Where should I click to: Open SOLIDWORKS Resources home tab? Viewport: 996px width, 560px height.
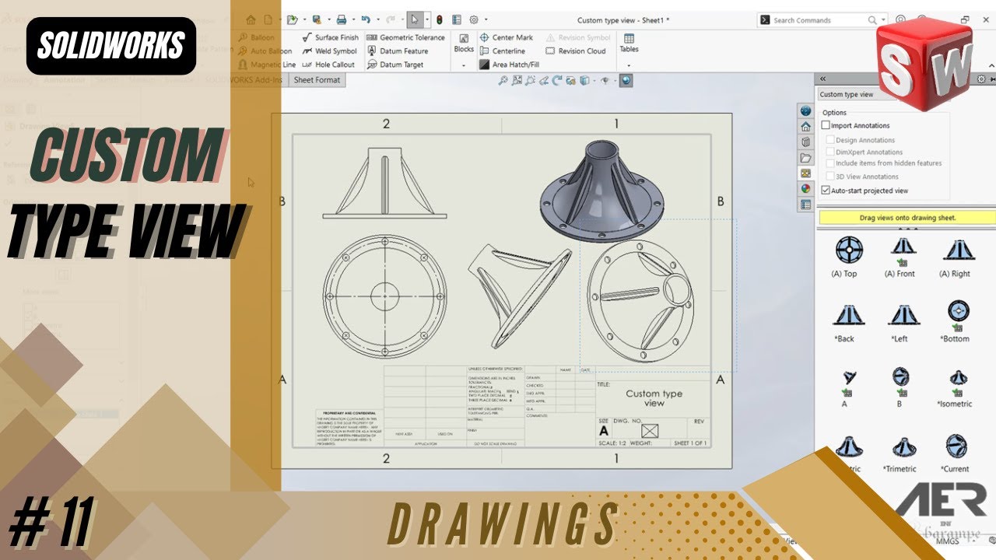(x=806, y=127)
